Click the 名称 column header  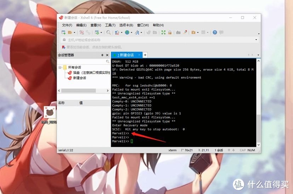pos(61,103)
